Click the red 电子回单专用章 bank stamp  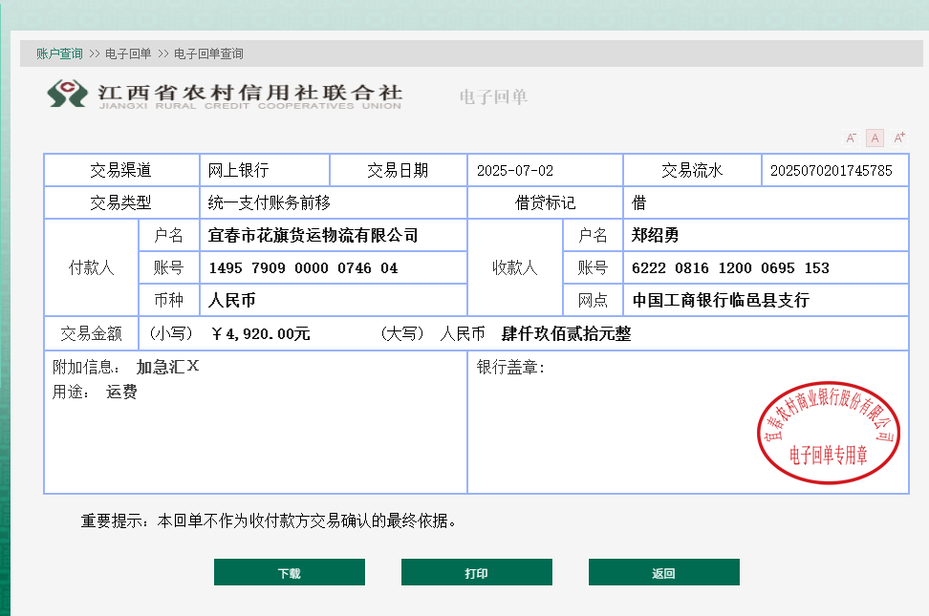(x=829, y=433)
